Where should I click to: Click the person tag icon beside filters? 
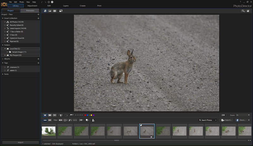(x=93, y=120)
